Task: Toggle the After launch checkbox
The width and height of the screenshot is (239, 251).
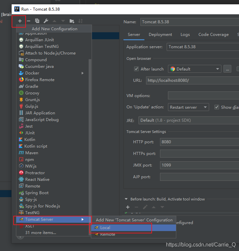Action: (x=136, y=69)
